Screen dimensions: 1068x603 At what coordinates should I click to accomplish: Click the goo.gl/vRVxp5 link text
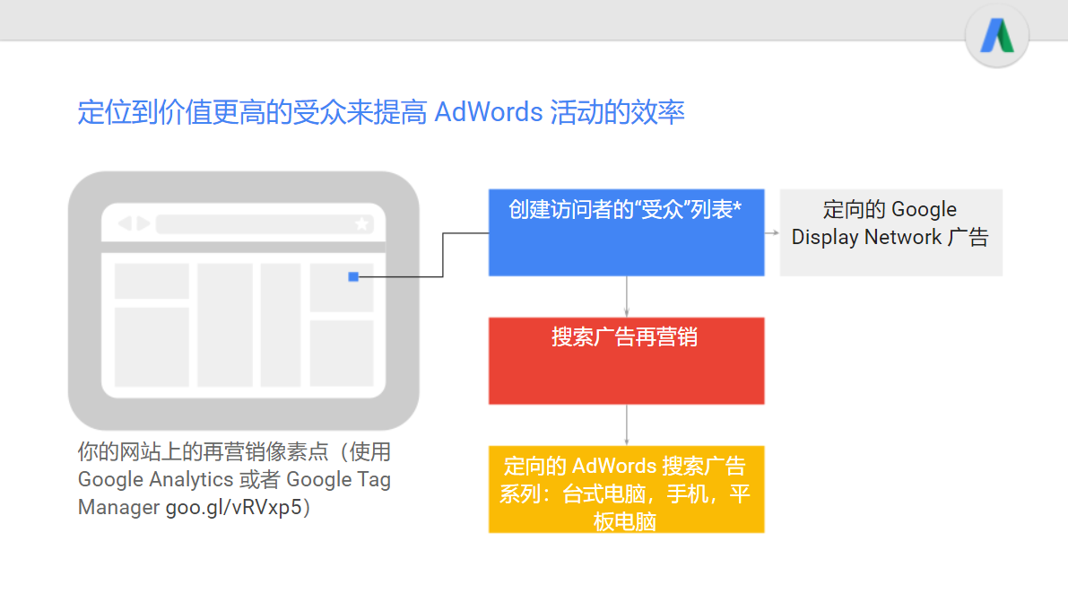[x=234, y=508]
